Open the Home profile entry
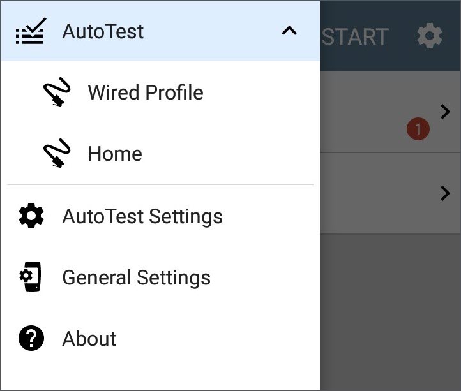Viewport: 461px width, 391px height. (x=160, y=153)
